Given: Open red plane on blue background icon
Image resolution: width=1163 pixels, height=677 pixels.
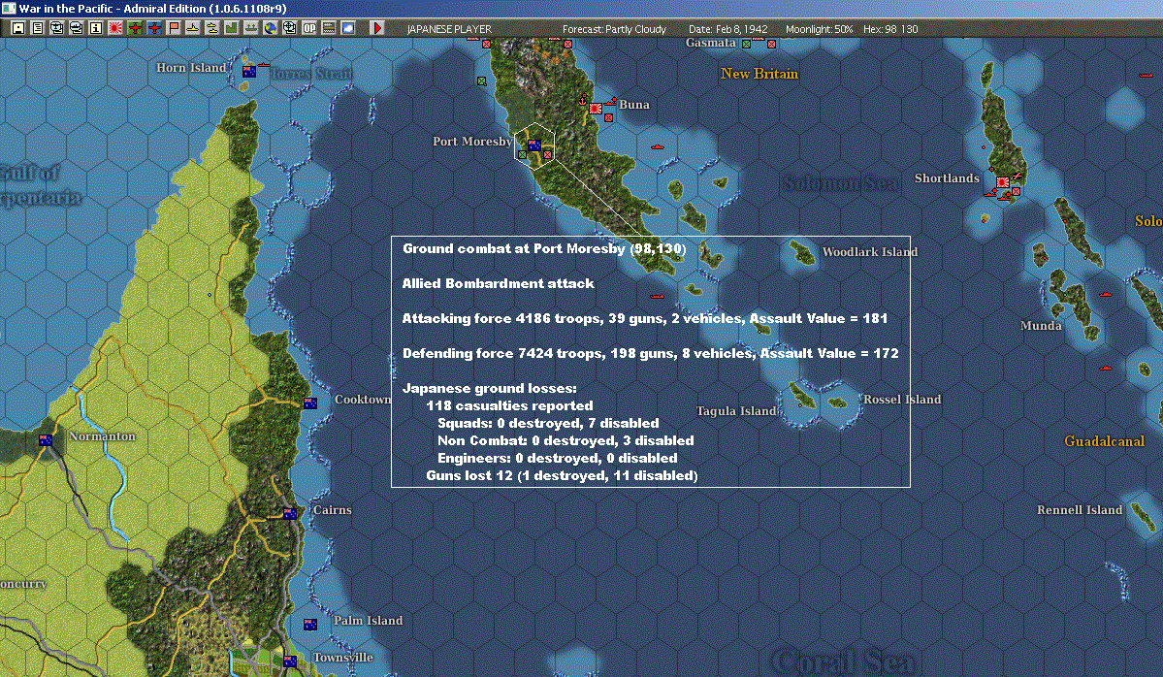Looking at the screenshot, I should tap(154, 28).
